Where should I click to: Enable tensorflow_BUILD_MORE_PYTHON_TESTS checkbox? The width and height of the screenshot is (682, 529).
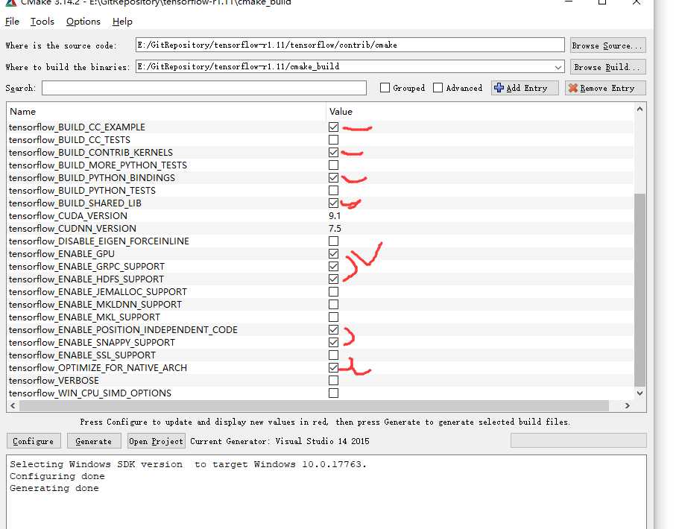click(x=334, y=165)
